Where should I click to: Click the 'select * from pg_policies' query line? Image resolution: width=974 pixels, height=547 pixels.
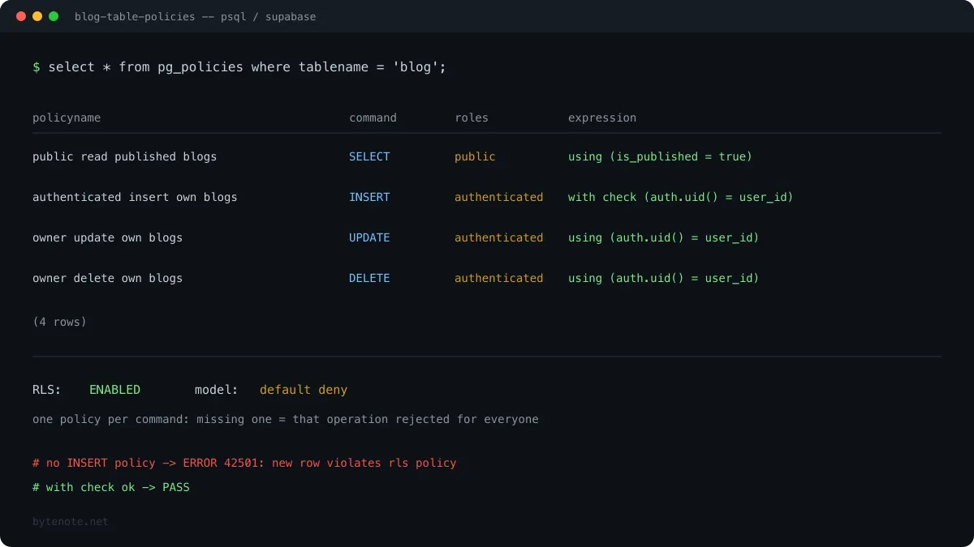(239, 66)
